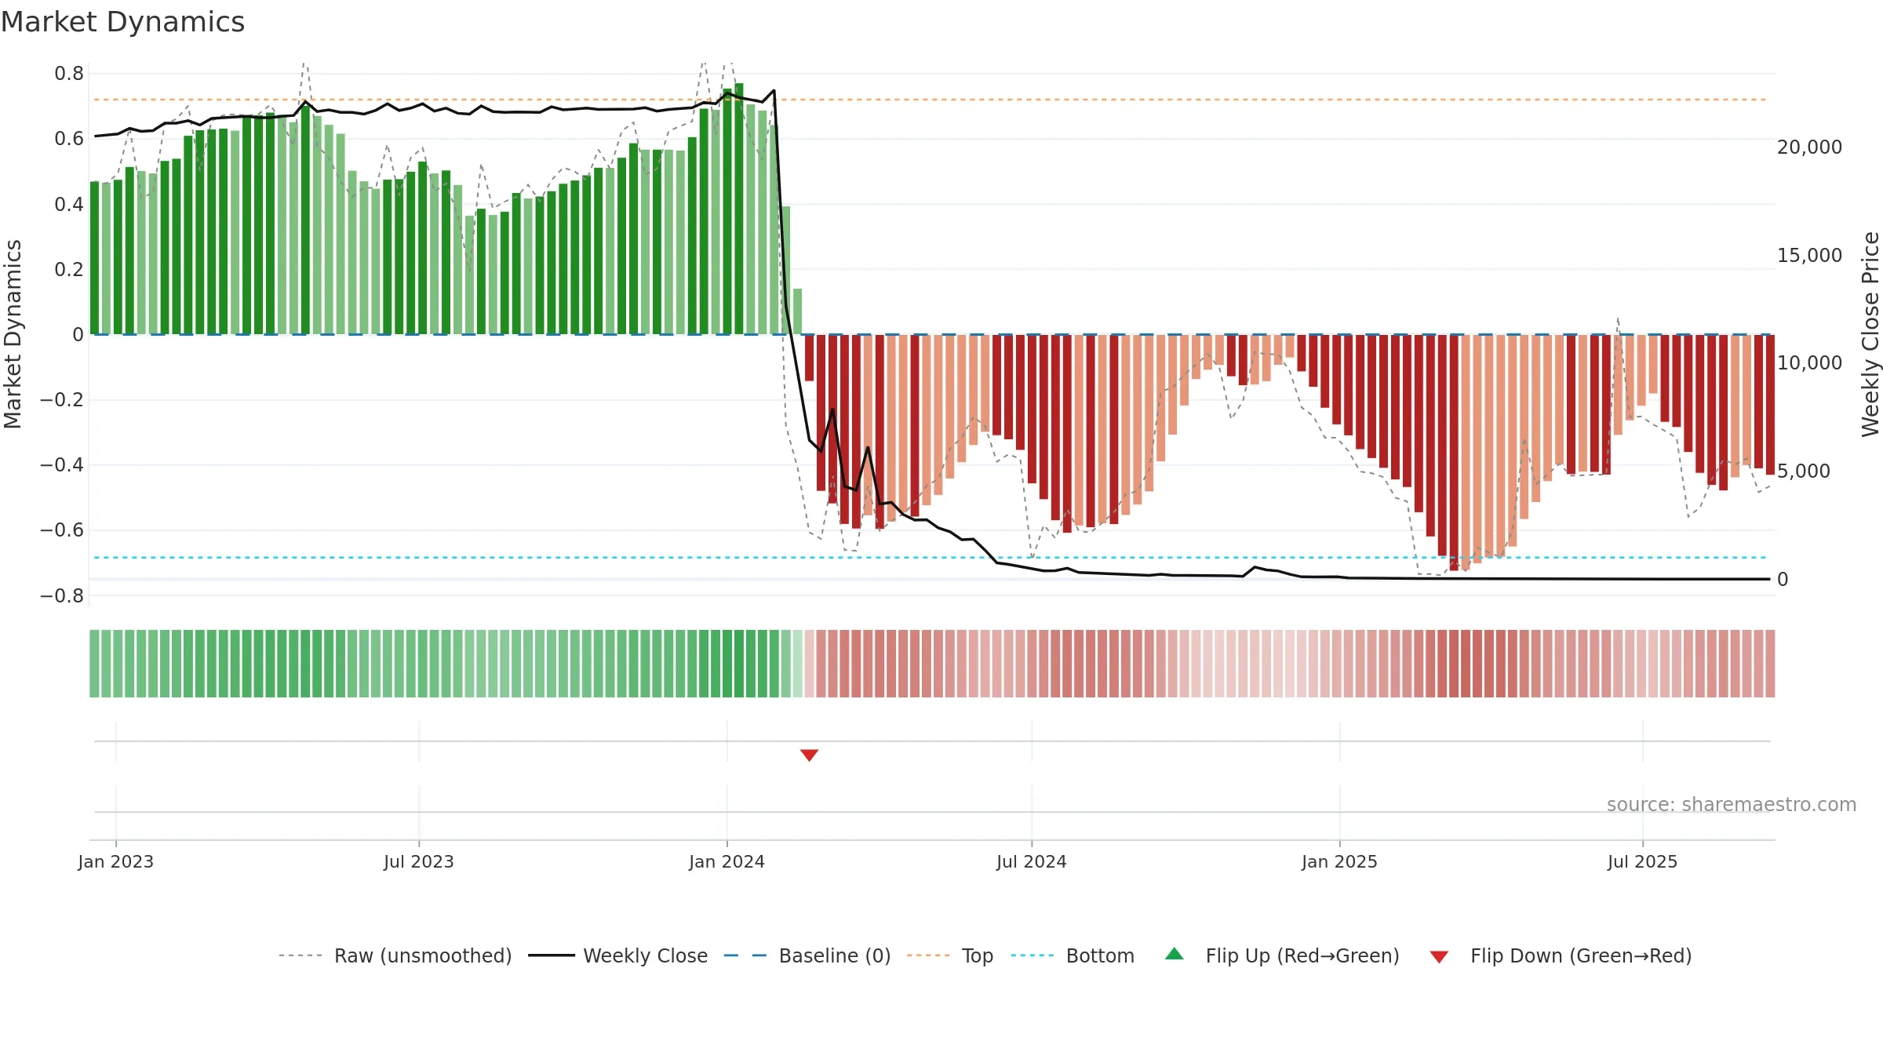Click the 20,000 right-axis price label
Image resolution: width=1883 pixels, height=1059 pixels.
(1809, 147)
